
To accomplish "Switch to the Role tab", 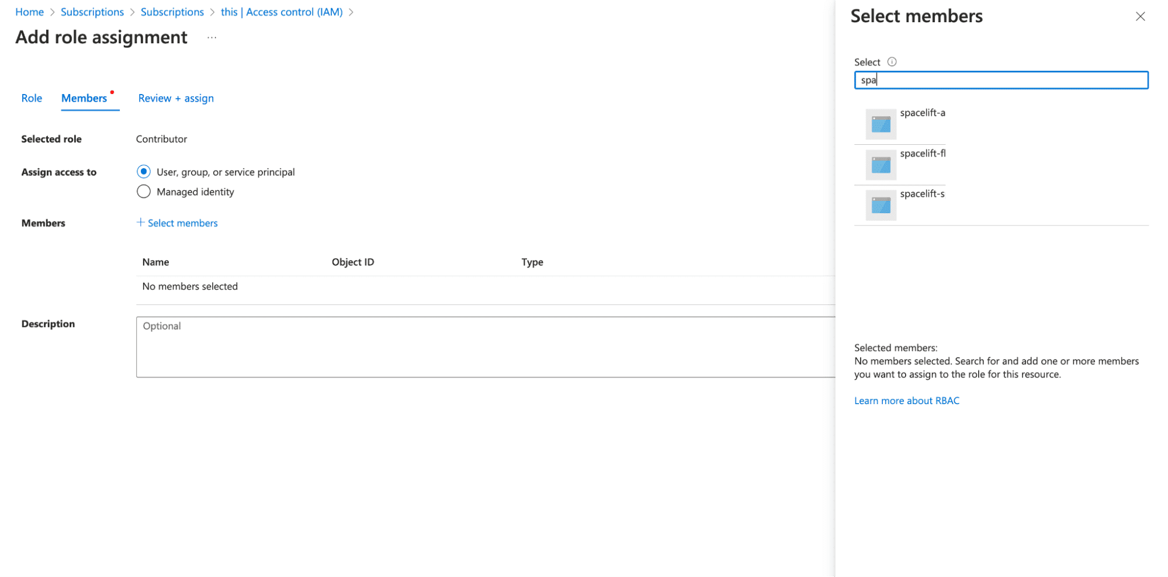I will (32, 98).
